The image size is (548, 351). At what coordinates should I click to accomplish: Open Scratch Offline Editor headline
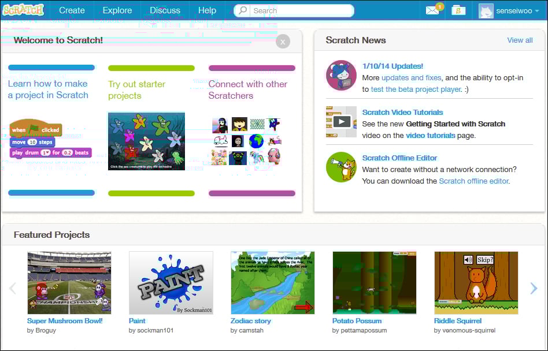(399, 158)
